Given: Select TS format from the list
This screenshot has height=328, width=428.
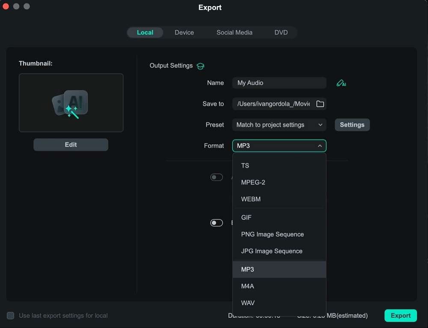Looking at the screenshot, I should pyautogui.click(x=279, y=166).
